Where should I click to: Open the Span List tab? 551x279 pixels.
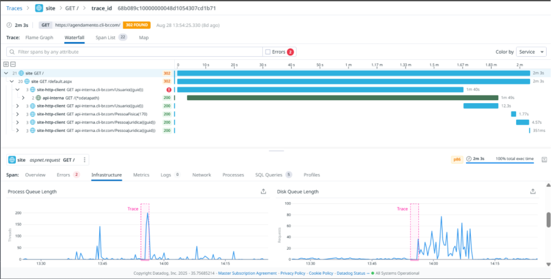(x=106, y=37)
